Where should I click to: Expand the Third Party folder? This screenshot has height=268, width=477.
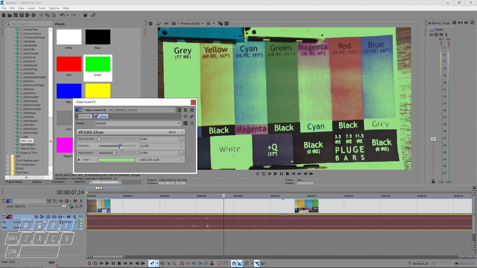(8, 173)
